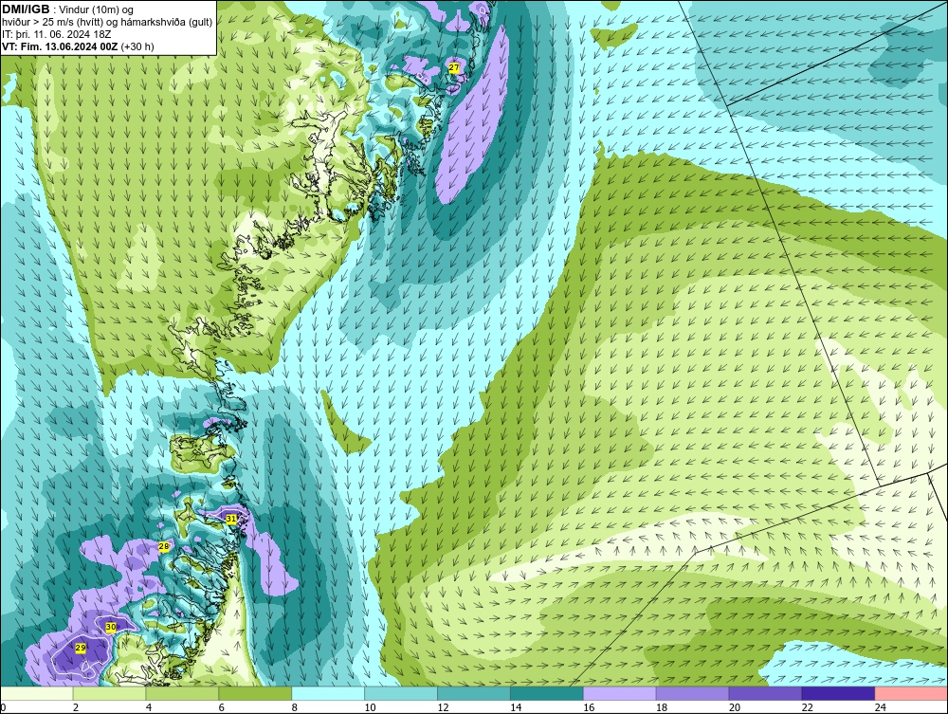Screen dimensions: 948x714
Task: Click the yellow max gust label 28
Action: (x=163, y=546)
